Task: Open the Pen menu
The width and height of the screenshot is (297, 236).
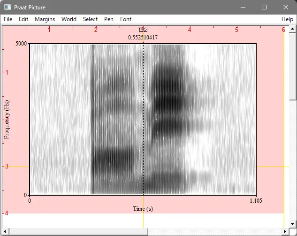Action: pos(108,19)
